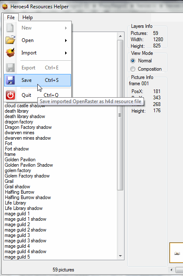183x276 pixels.
Task: Click the vertical scrollbar thumb of the list
Action: pos(120,115)
